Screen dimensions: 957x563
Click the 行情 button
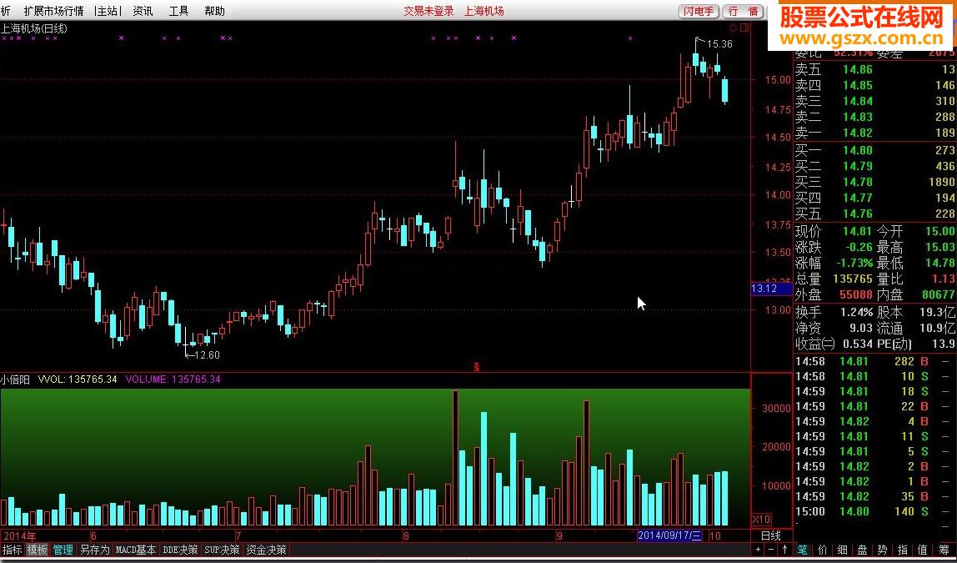pyautogui.click(x=744, y=11)
